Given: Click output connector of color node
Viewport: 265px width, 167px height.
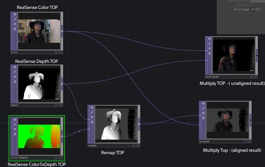Looking at the screenshot, I should [x=62, y=31].
